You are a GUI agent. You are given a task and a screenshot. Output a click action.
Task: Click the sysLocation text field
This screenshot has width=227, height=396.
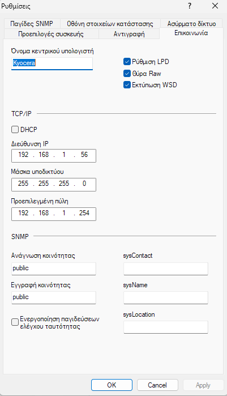(x=166, y=327)
